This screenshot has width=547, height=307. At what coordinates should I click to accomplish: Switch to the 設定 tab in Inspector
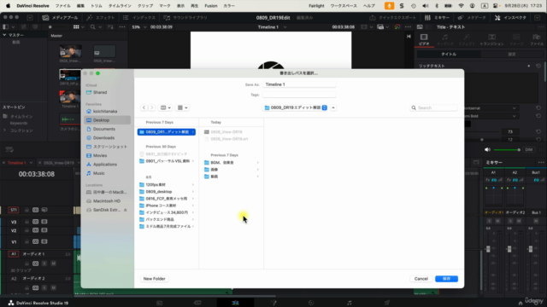click(x=511, y=55)
